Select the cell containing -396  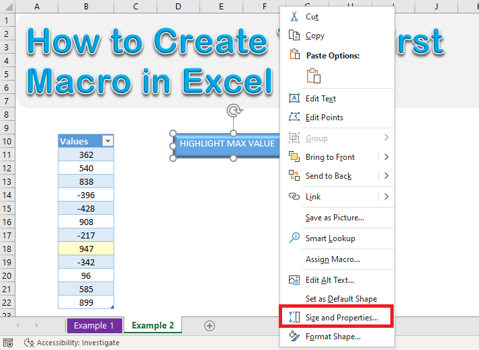point(86,195)
